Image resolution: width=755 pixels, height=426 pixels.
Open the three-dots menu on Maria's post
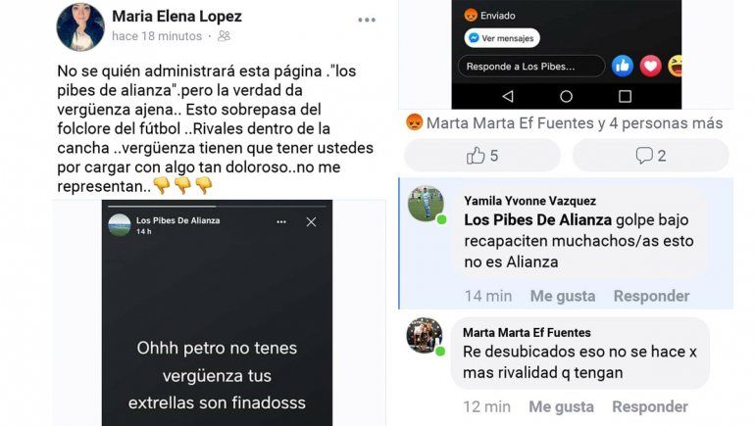pos(367,20)
